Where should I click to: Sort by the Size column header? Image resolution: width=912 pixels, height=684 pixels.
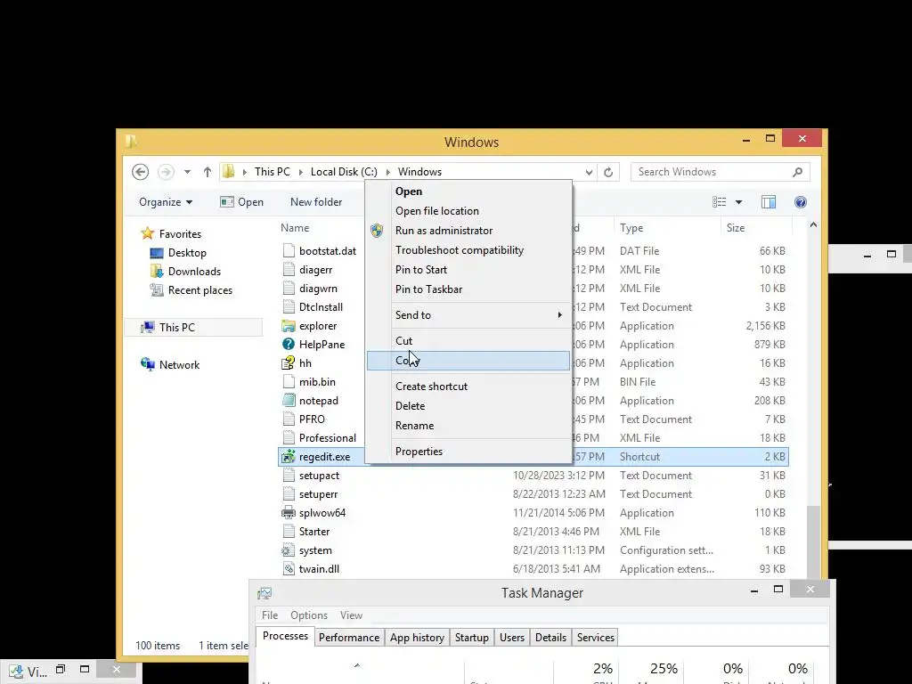(735, 228)
